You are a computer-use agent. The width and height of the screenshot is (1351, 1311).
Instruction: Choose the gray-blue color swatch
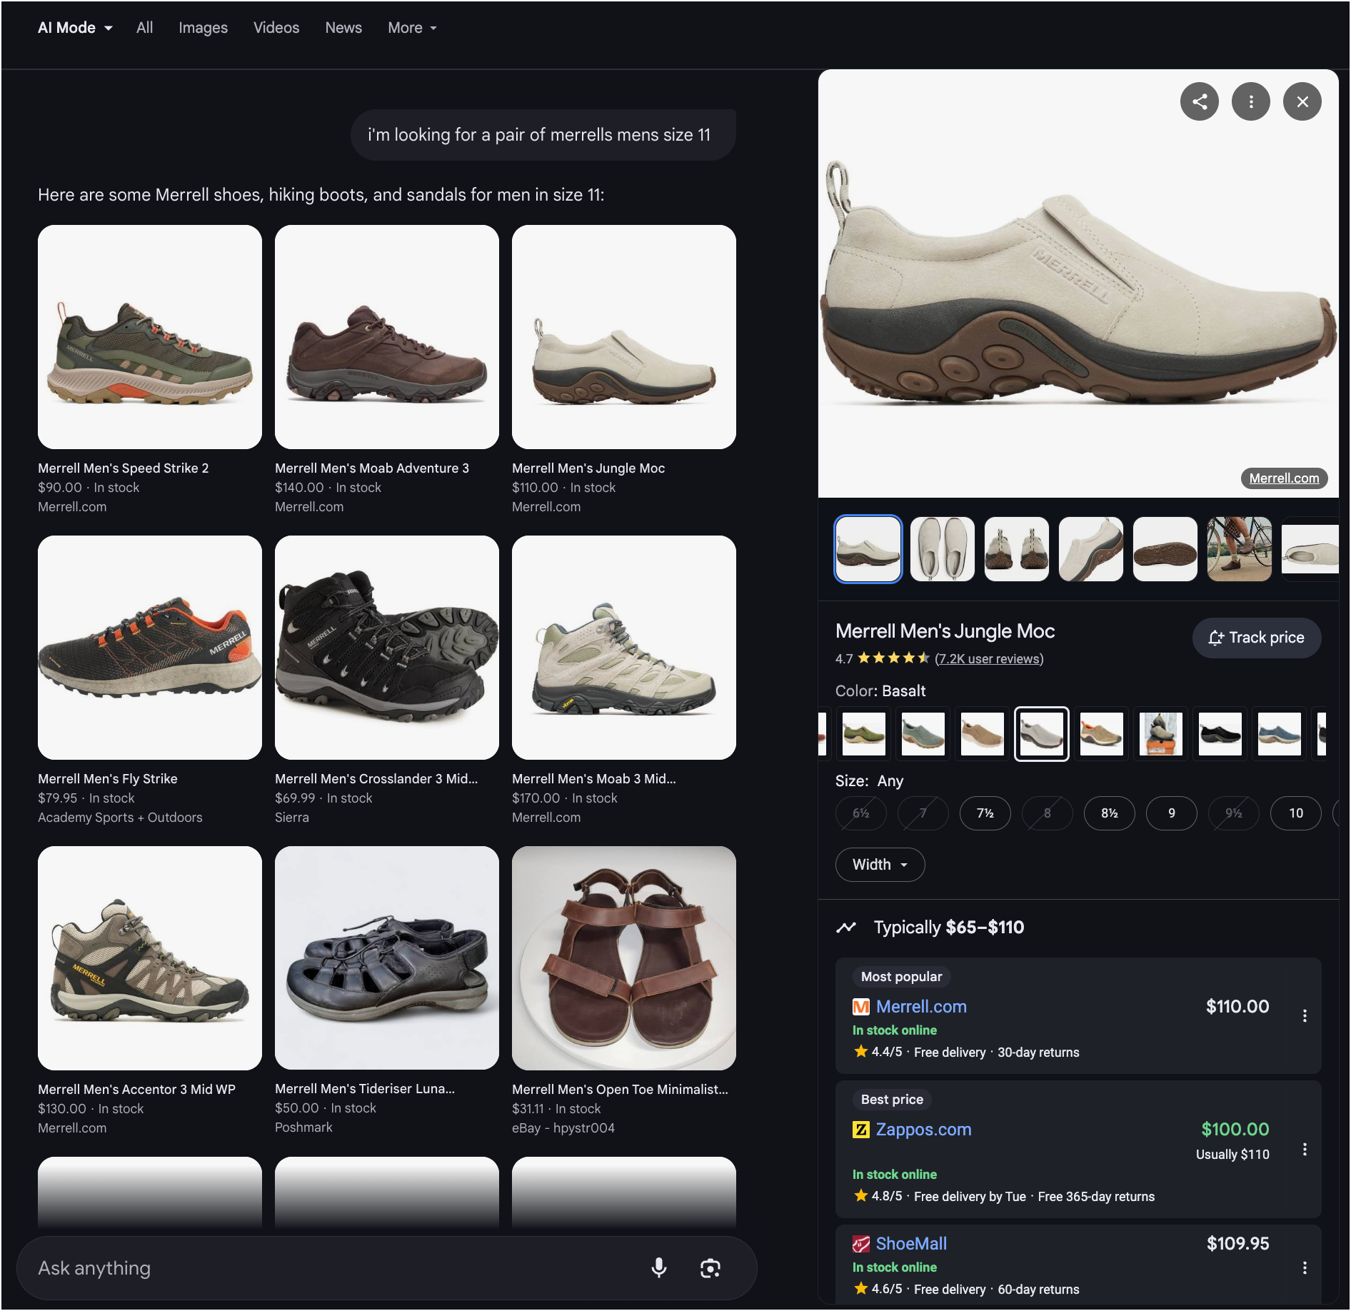(x=923, y=734)
